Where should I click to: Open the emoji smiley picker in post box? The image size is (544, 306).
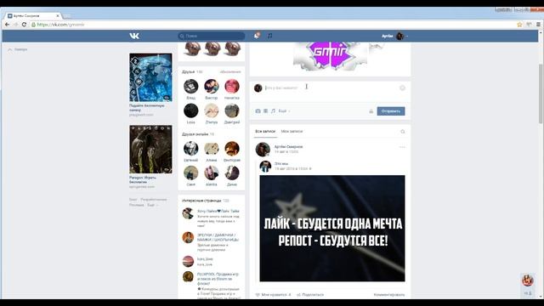pyautogui.click(x=402, y=88)
